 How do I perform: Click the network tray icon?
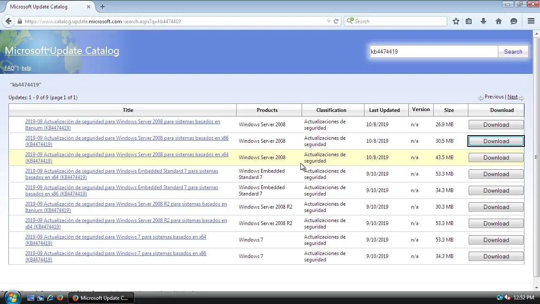[x=500, y=298]
